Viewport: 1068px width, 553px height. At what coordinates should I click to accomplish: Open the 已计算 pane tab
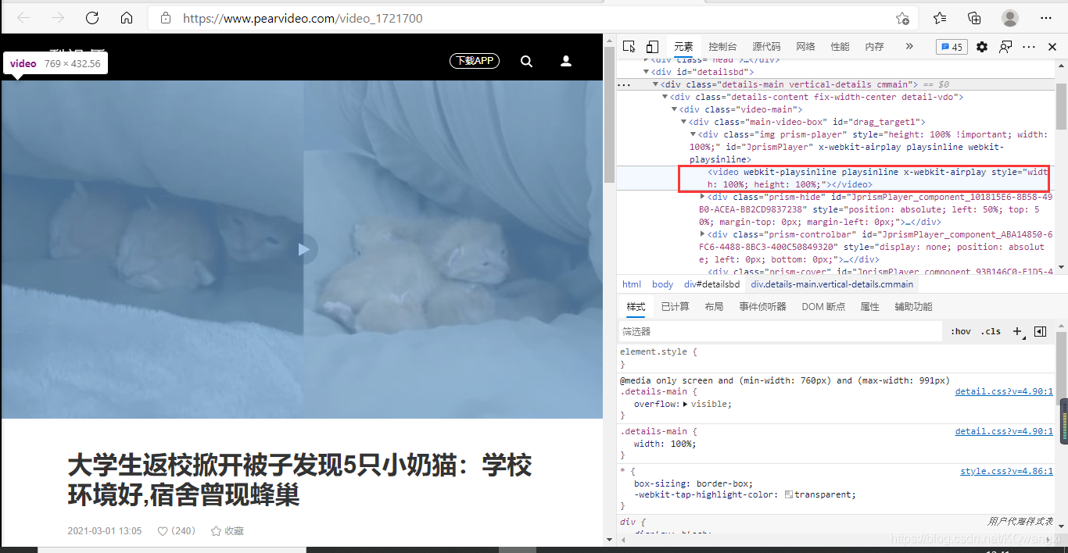click(675, 307)
